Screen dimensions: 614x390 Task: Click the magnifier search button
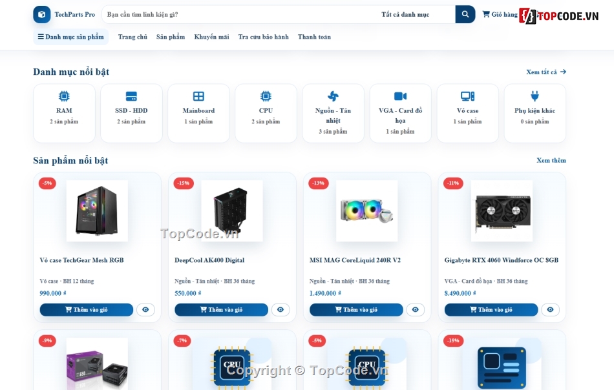click(x=465, y=14)
